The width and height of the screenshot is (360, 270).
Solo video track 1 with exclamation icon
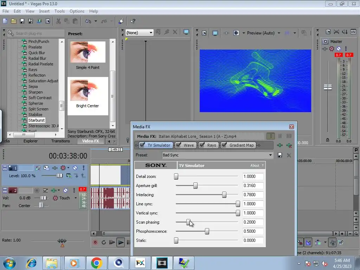tap(84, 168)
